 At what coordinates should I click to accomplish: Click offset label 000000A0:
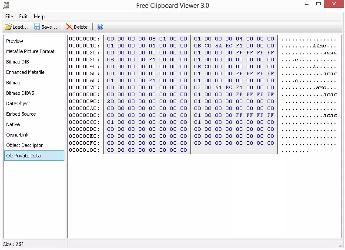pos(84,108)
